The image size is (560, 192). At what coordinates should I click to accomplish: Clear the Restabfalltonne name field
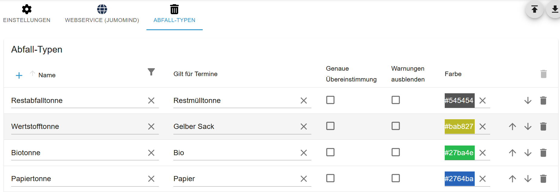[151, 101]
